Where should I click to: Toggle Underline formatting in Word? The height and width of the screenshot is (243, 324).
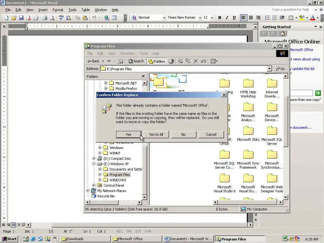[x=234, y=18]
